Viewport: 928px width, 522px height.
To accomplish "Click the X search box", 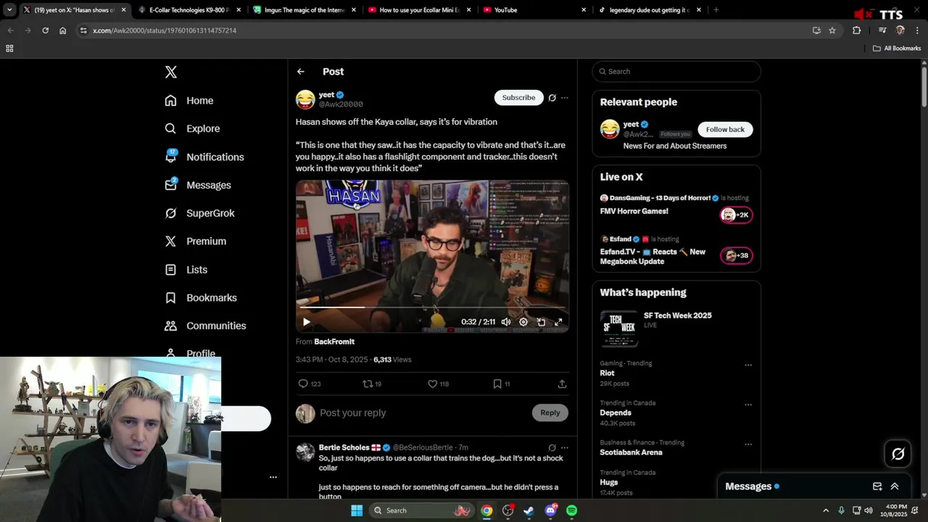I will (x=676, y=71).
